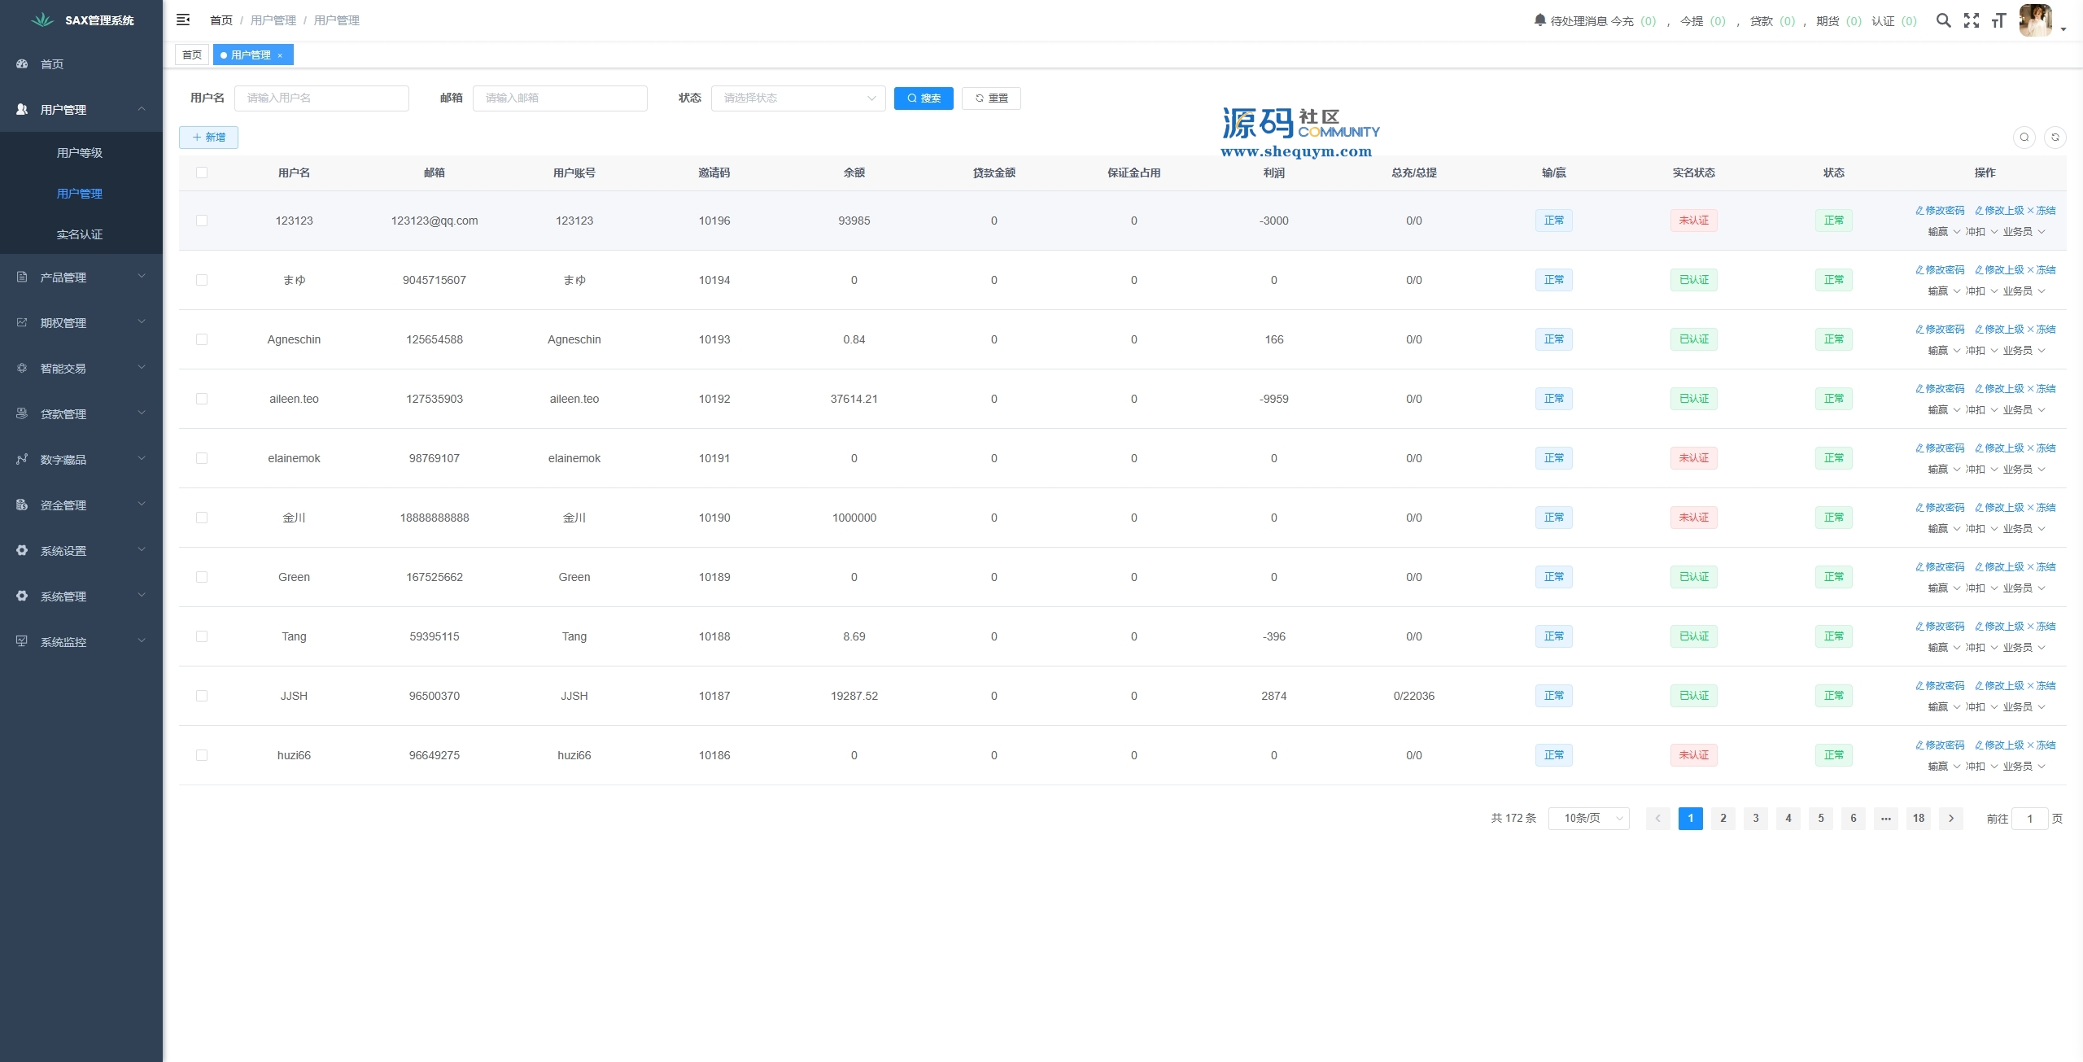Click the blue 搜索 button
Screen dimensions: 2083x1062
[x=923, y=98]
